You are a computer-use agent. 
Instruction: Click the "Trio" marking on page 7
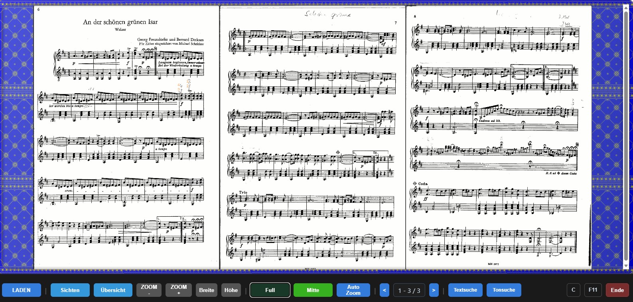point(243,192)
